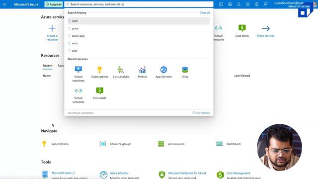
Task: Open Subscriptions key icon in Recent services
Action: (x=99, y=72)
